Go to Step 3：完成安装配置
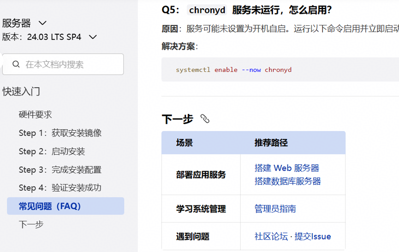Screen dimensions: 399x252 [60, 169]
